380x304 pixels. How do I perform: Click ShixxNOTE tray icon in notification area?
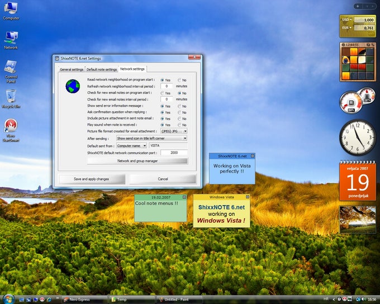tap(339, 300)
